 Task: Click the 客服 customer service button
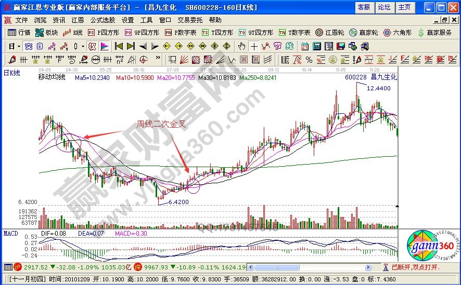click(364, 7)
